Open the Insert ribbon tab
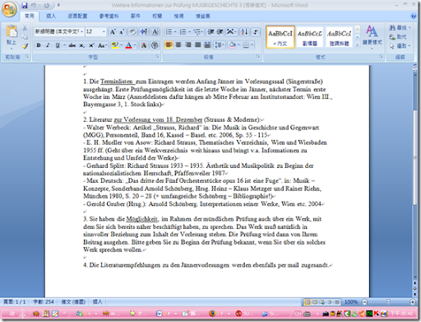 [51, 16]
